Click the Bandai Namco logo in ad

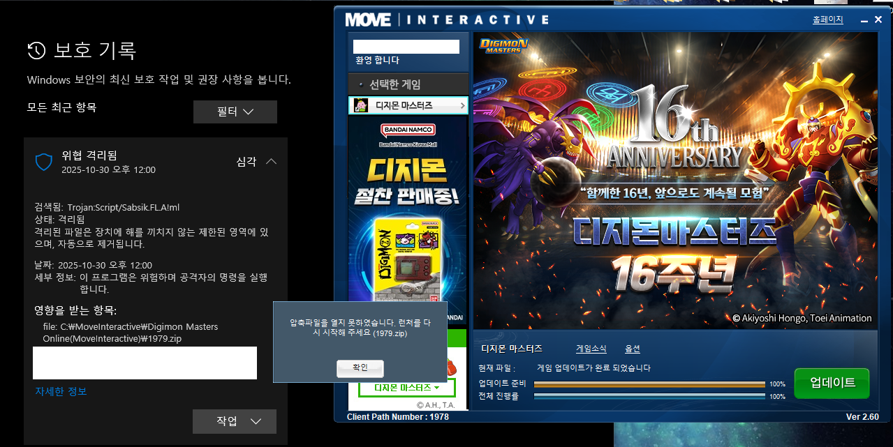408,130
